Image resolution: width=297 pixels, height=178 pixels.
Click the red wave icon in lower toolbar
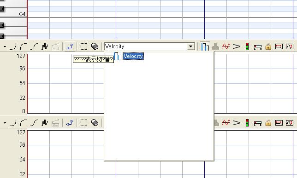(x=226, y=123)
